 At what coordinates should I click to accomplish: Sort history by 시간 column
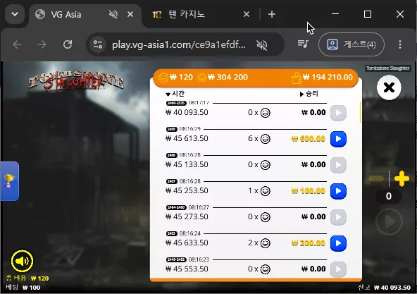coord(175,94)
